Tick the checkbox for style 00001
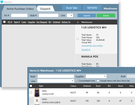 tap(31, 93)
